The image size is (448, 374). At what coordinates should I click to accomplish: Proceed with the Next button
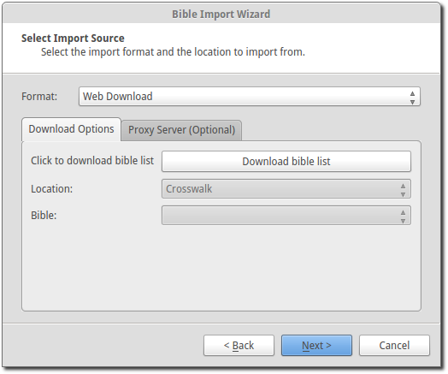coord(316,346)
